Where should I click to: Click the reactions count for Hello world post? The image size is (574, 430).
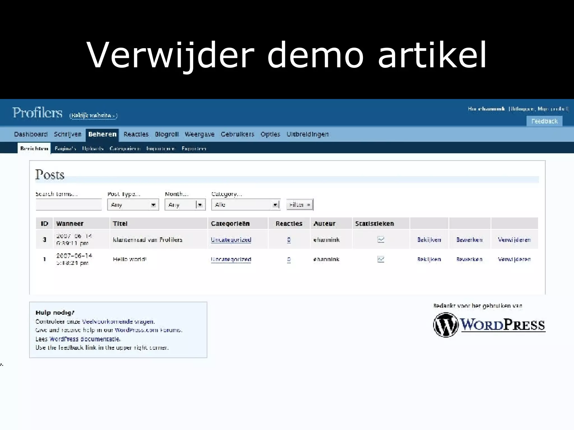[289, 260]
